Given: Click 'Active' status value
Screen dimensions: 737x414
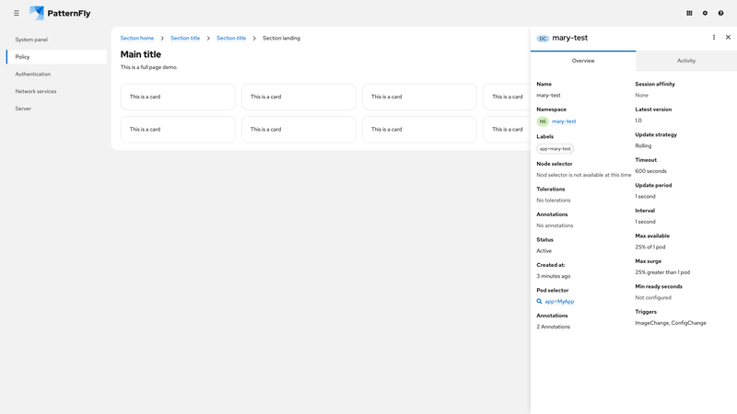Looking at the screenshot, I should point(544,250).
